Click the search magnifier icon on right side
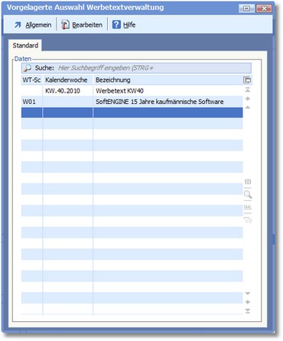Image resolution: width=283 pixels, height=341 pixels. pos(248,194)
